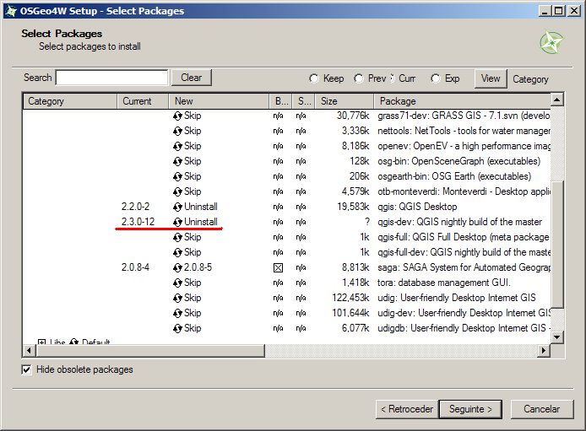This screenshot has height=431, width=586.
Task: Cycle the Skip icon for osgearth-bin package
Action: [x=177, y=177]
